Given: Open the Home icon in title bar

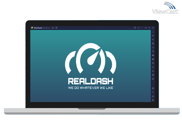Looking at the screenshot, I should (53, 28).
